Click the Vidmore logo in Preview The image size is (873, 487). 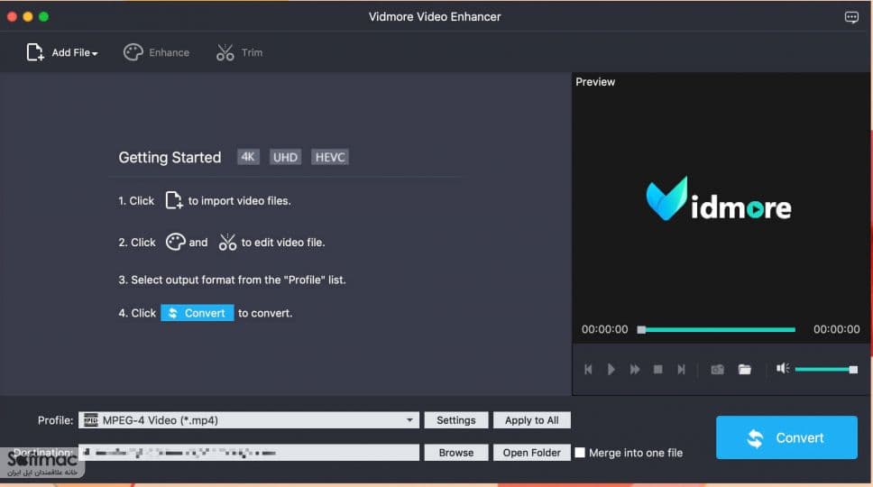(718, 199)
